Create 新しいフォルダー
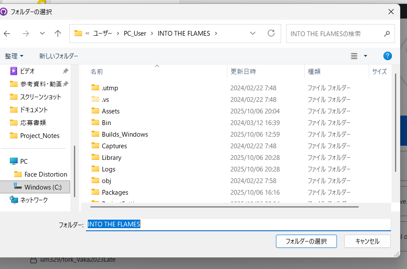This screenshot has width=407, height=269. point(58,56)
